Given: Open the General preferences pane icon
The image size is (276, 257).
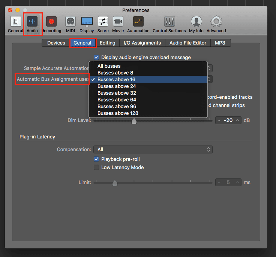Looking at the screenshot, I should tap(15, 21).
